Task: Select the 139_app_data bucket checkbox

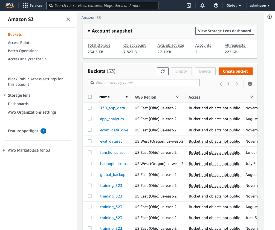Action: click(90, 108)
